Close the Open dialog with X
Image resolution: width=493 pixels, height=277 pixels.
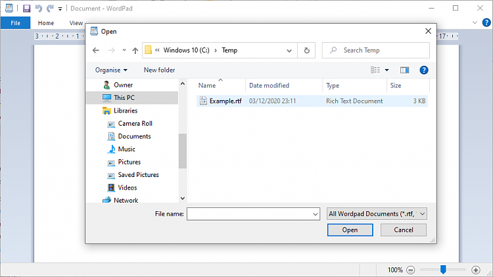coord(428,31)
